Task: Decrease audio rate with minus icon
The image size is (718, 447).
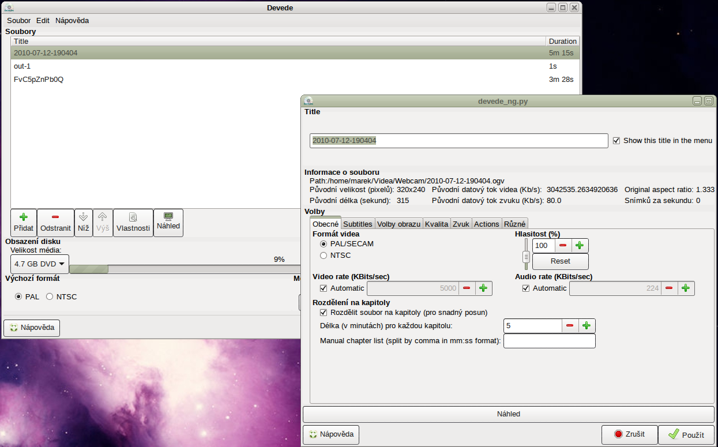Action: point(669,288)
